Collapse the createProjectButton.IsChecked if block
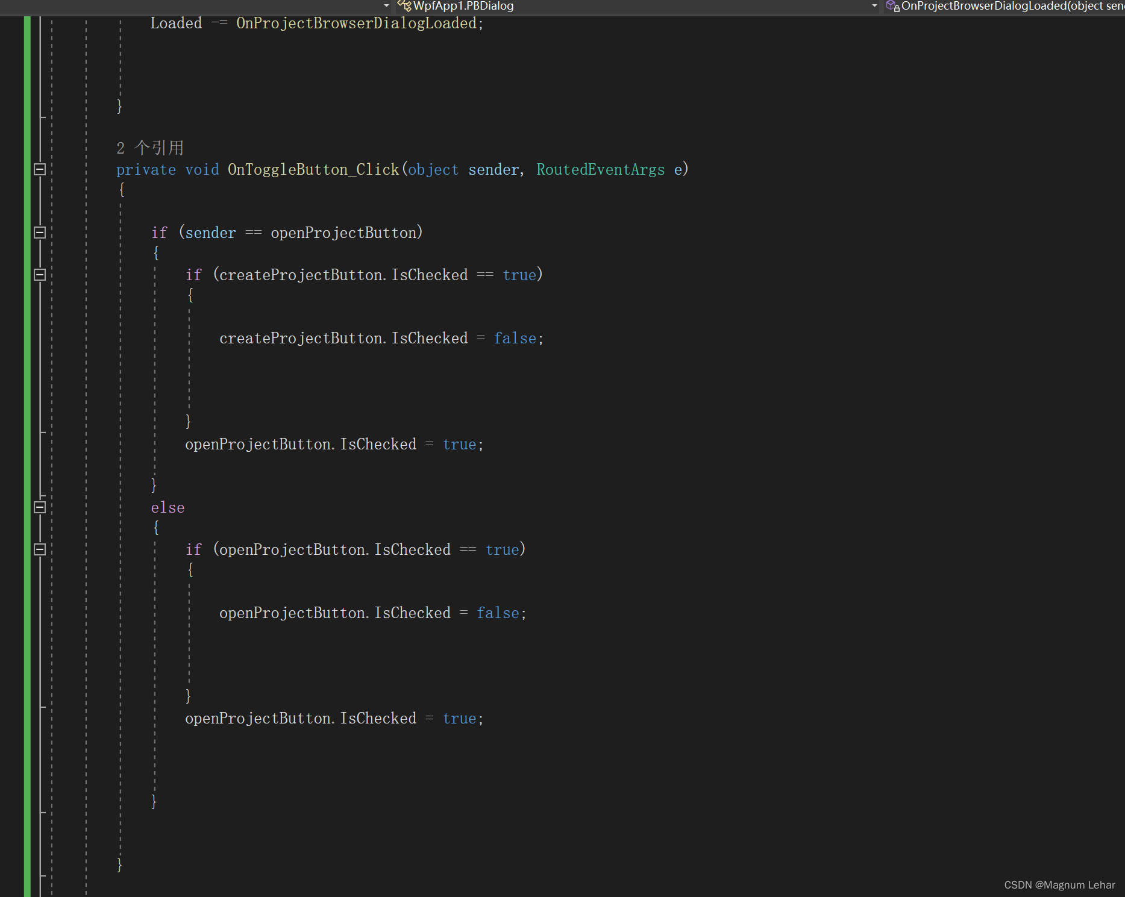This screenshot has height=897, width=1125. (x=40, y=275)
